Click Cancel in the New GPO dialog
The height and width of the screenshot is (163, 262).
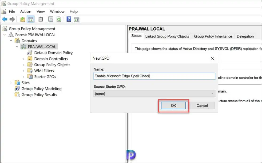[x=202, y=106]
